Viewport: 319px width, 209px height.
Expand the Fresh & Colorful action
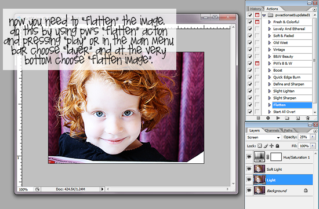[269, 22]
